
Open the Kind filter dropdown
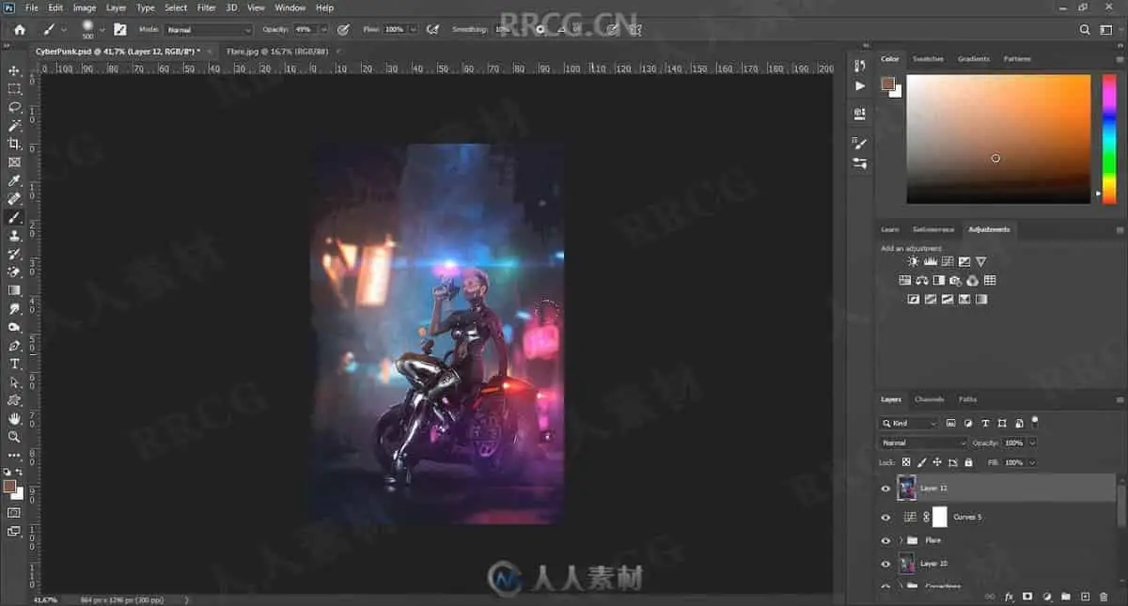(909, 424)
